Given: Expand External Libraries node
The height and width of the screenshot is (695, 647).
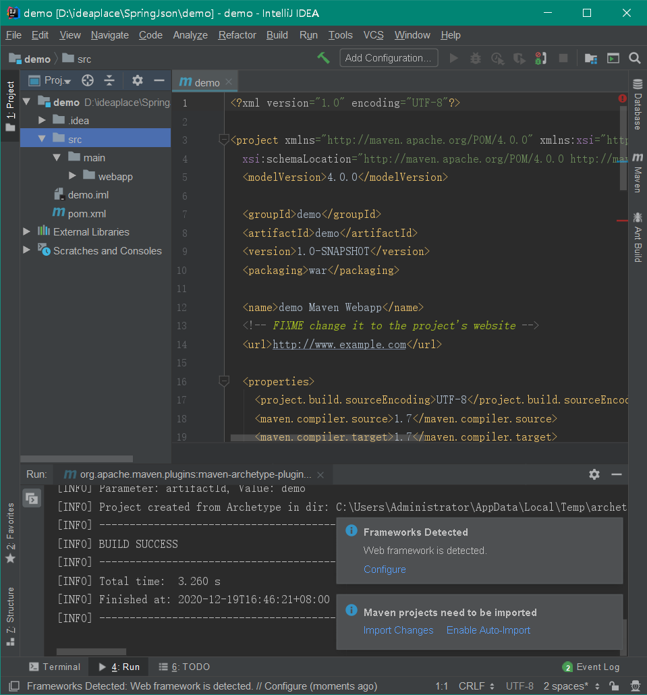Looking at the screenshot, I should (26, 231).
